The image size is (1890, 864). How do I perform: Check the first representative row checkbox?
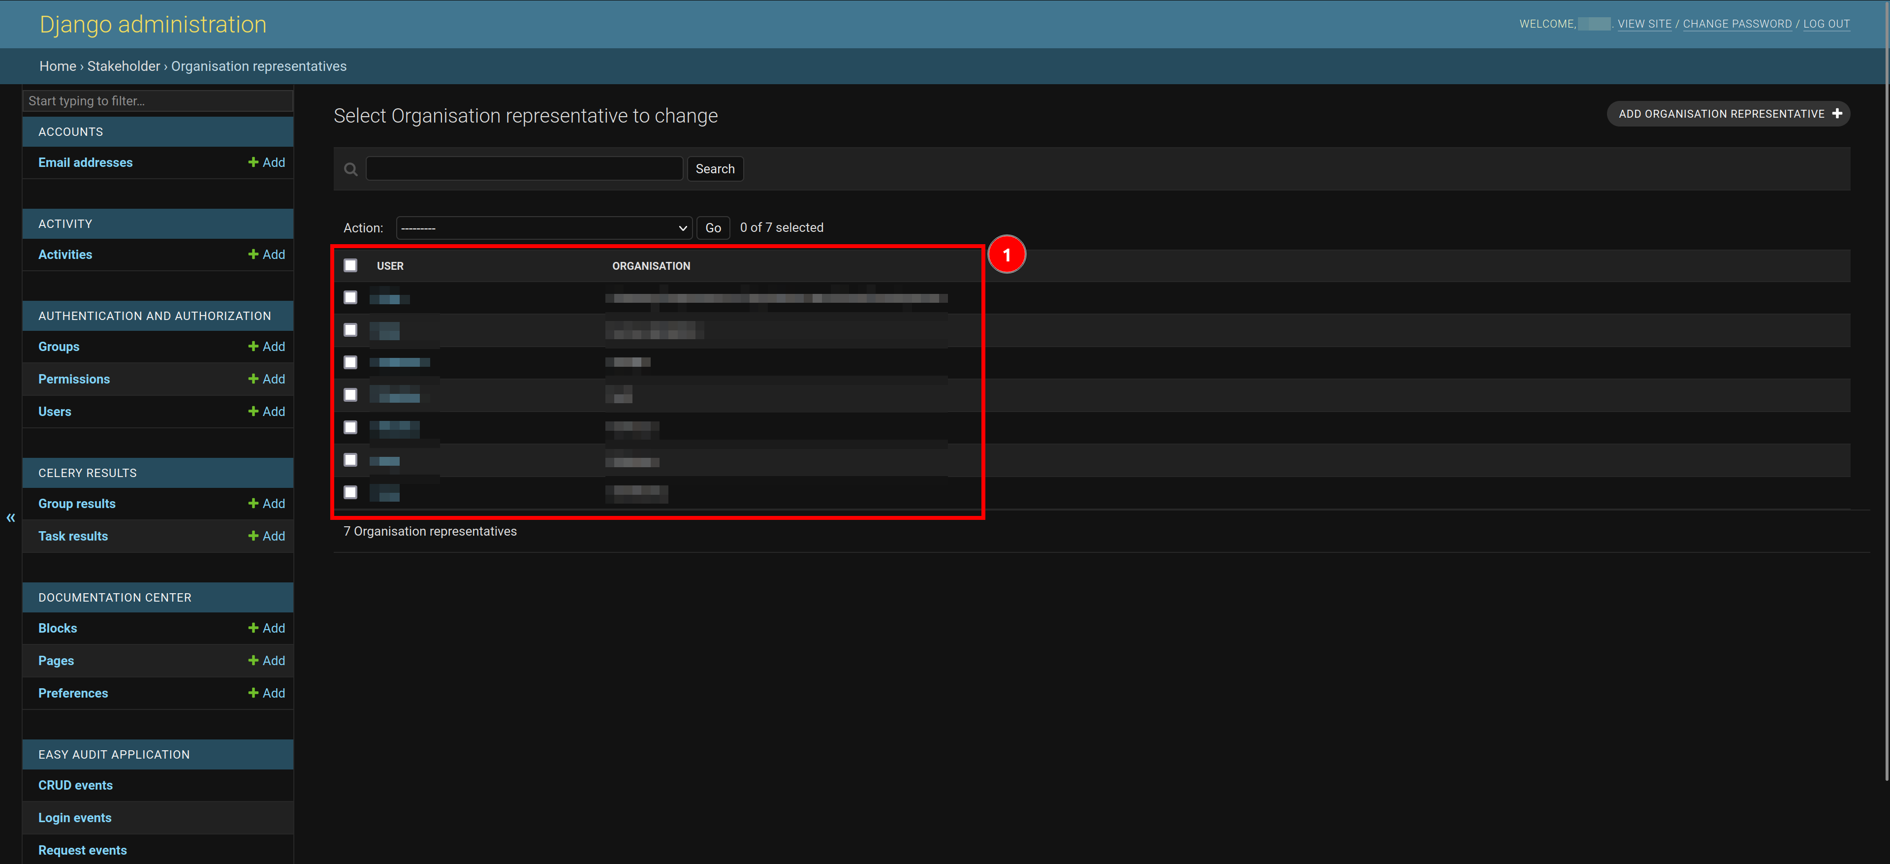click(351, 297)
